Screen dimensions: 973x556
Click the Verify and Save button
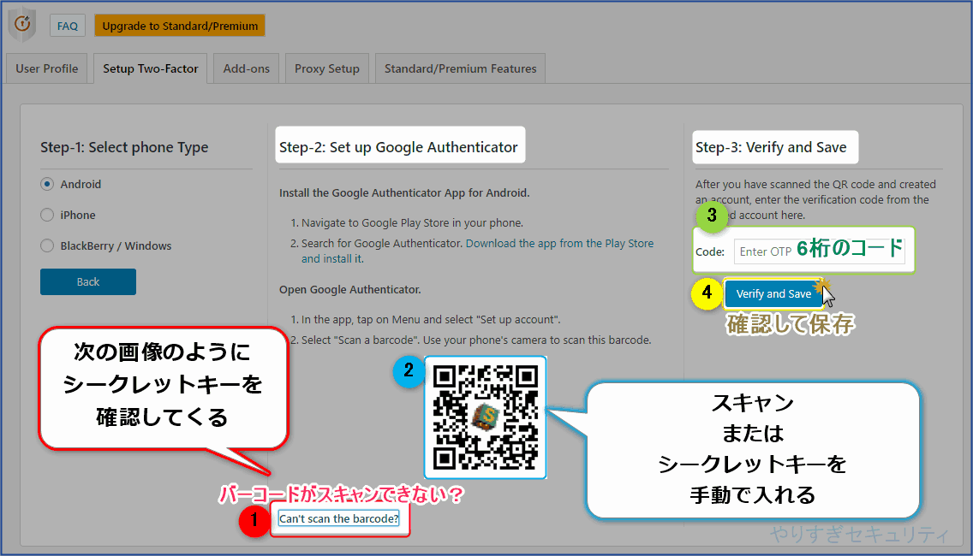(x=773, y=293)
